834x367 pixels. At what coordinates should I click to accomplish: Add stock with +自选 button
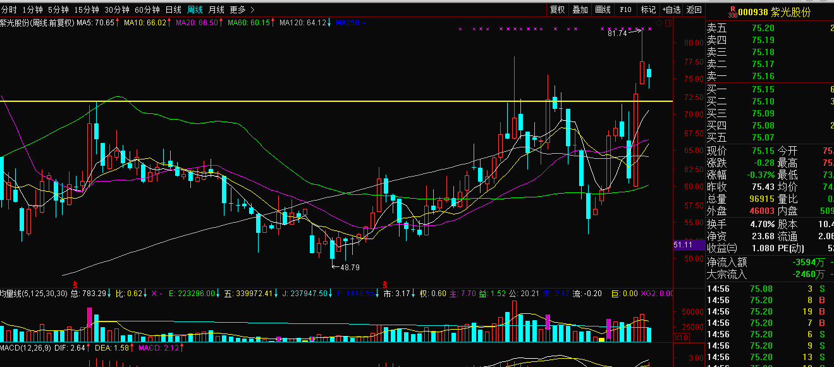tap(671, 9)
